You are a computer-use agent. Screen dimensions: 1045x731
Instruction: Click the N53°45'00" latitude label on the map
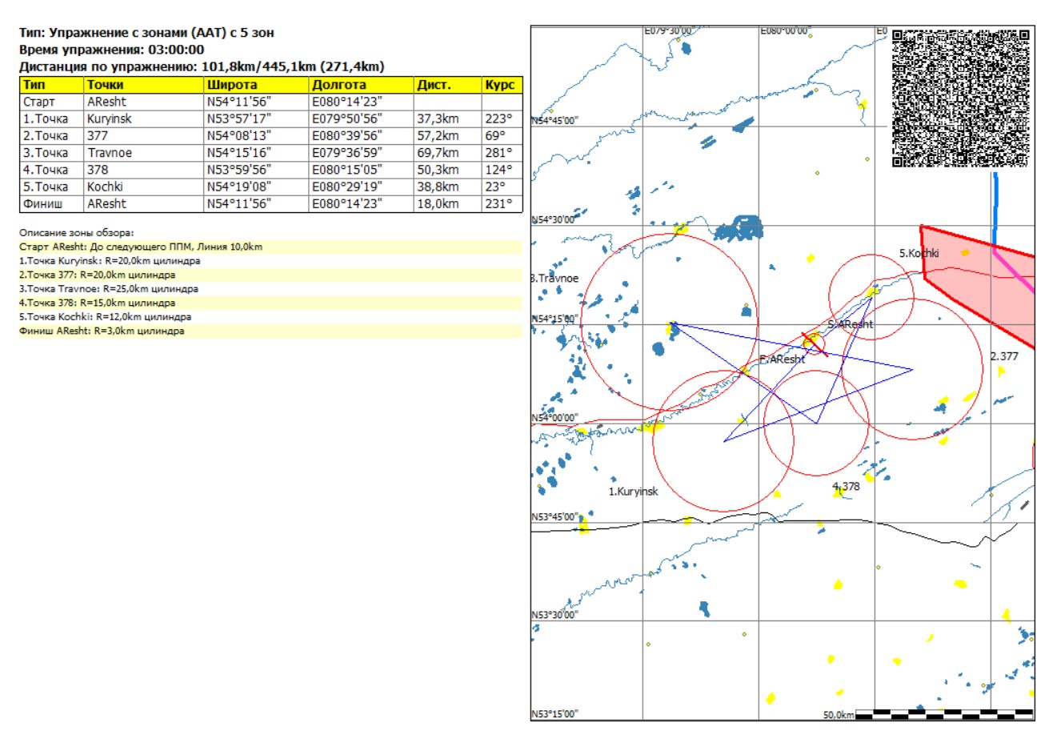[x=555, y=516]
